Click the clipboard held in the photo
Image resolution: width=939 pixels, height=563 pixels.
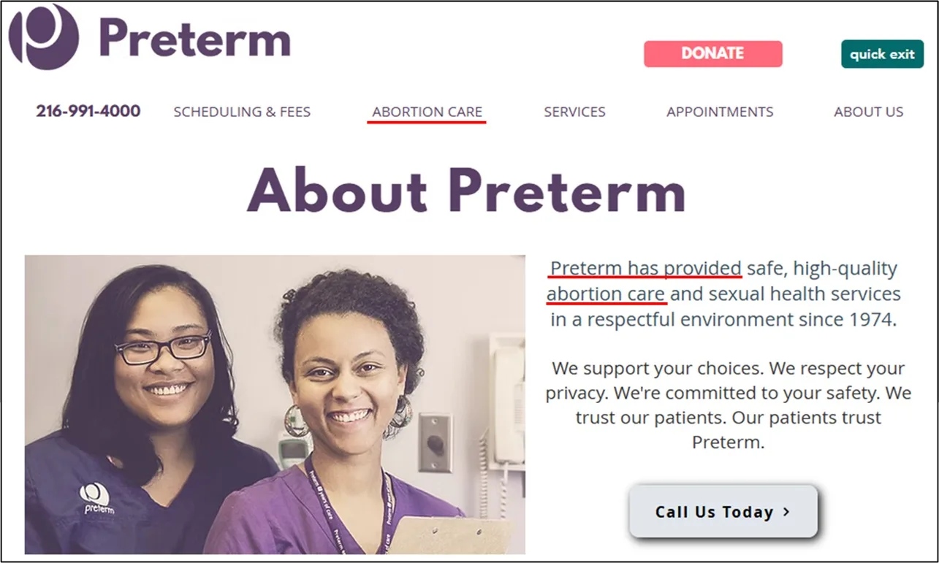(x=454, y=537)
